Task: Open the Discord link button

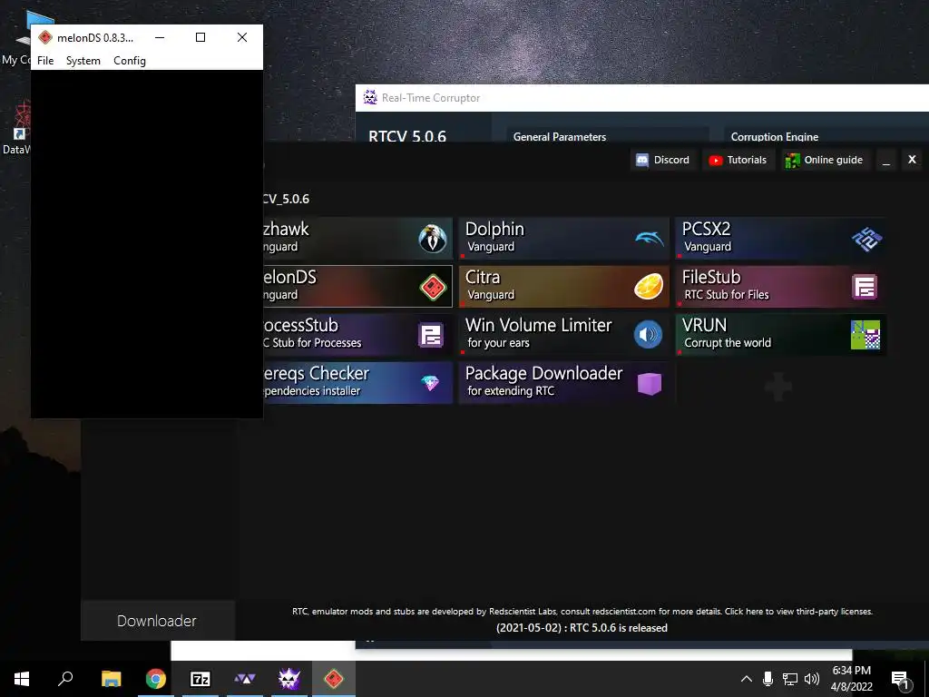Action: tap(663, 160)
